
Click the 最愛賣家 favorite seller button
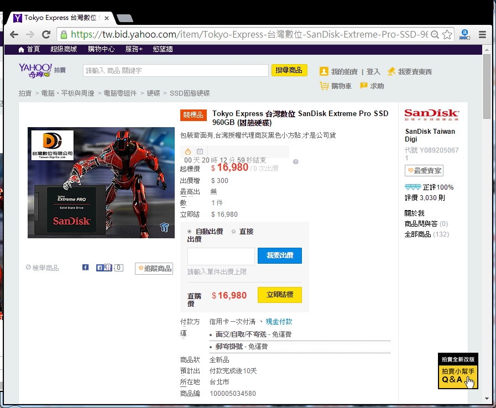tap(424, 171)
